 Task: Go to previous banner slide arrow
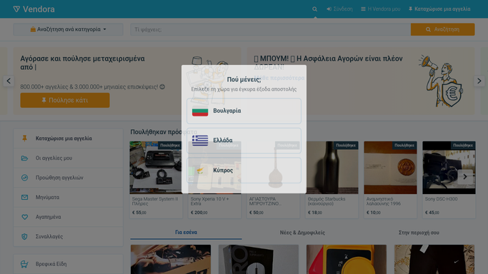9,81
